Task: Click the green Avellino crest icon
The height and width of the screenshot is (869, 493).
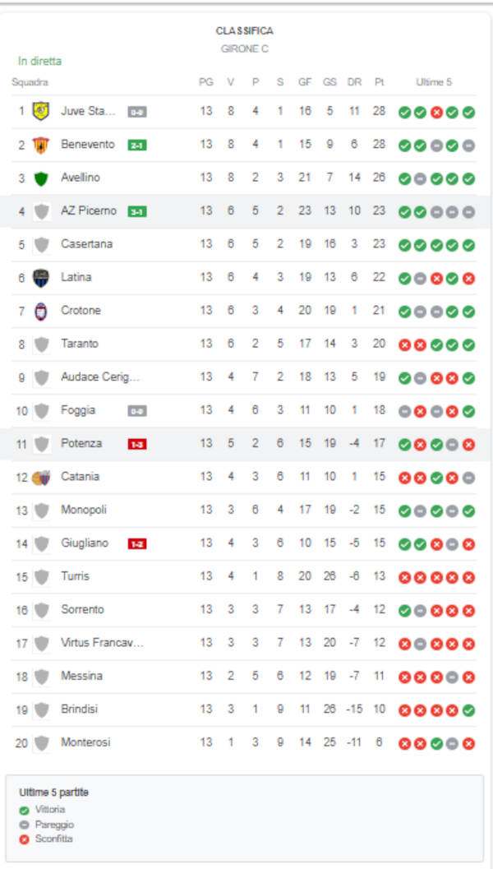Action: coord(40,178)
